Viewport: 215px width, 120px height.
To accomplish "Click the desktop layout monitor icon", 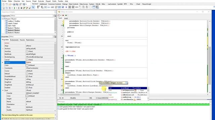I will (24, 4).
